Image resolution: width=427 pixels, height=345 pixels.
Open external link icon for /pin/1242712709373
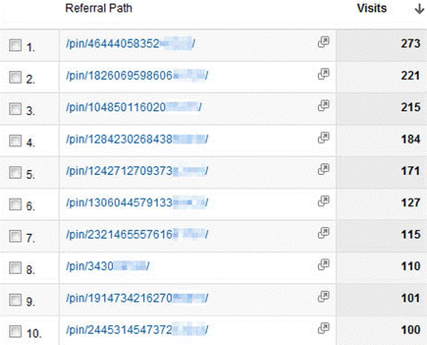click(324, 169)
